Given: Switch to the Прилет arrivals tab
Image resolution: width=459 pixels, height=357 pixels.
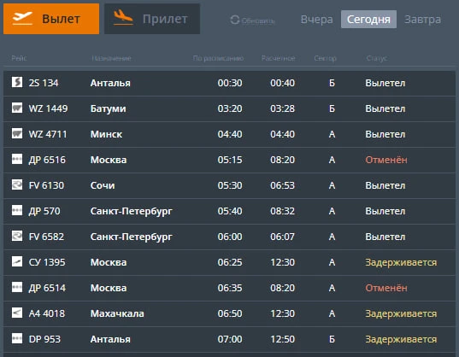Looking at the screenshot, I should pos(152,19).
